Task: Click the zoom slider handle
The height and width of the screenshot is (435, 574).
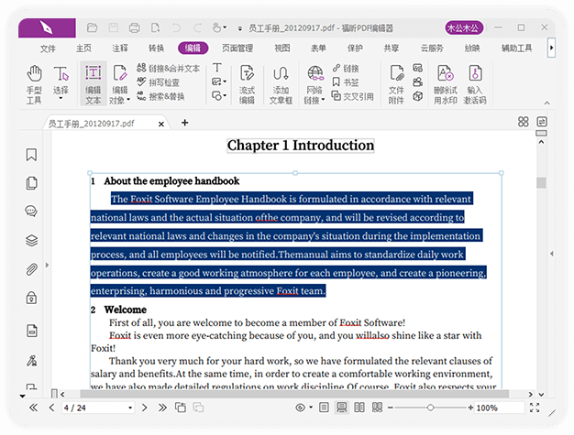Action: [431, 408]
